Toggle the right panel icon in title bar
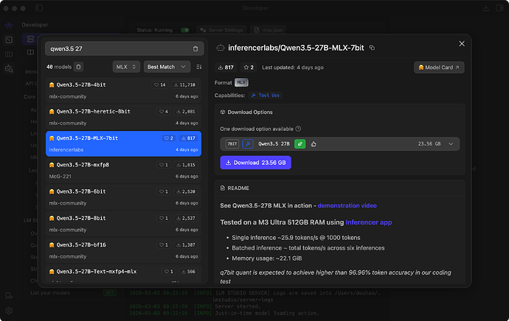This screenshot has width=509, height=321. 499,8
